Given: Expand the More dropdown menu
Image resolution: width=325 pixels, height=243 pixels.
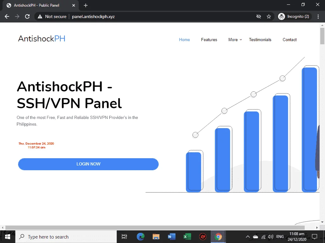Looking at the screenshot, I should [235, 40].
